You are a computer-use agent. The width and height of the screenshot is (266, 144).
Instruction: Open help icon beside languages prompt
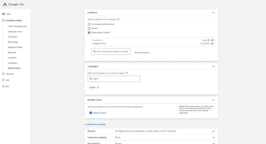tap(127, 73)
